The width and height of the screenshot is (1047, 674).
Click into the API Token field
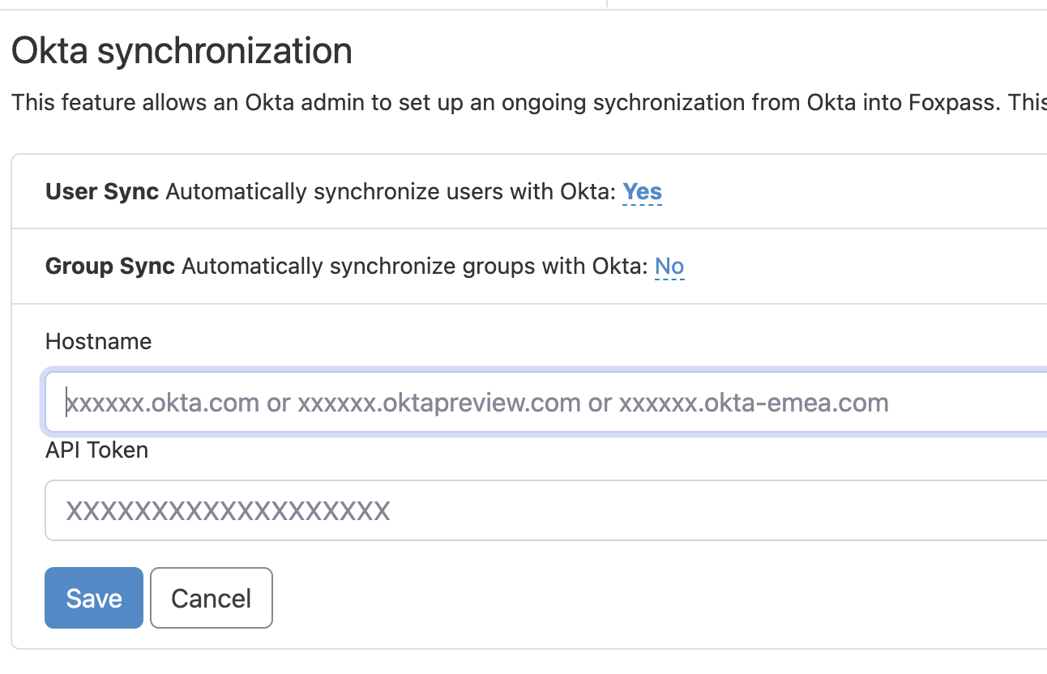[x=545, y=510]
